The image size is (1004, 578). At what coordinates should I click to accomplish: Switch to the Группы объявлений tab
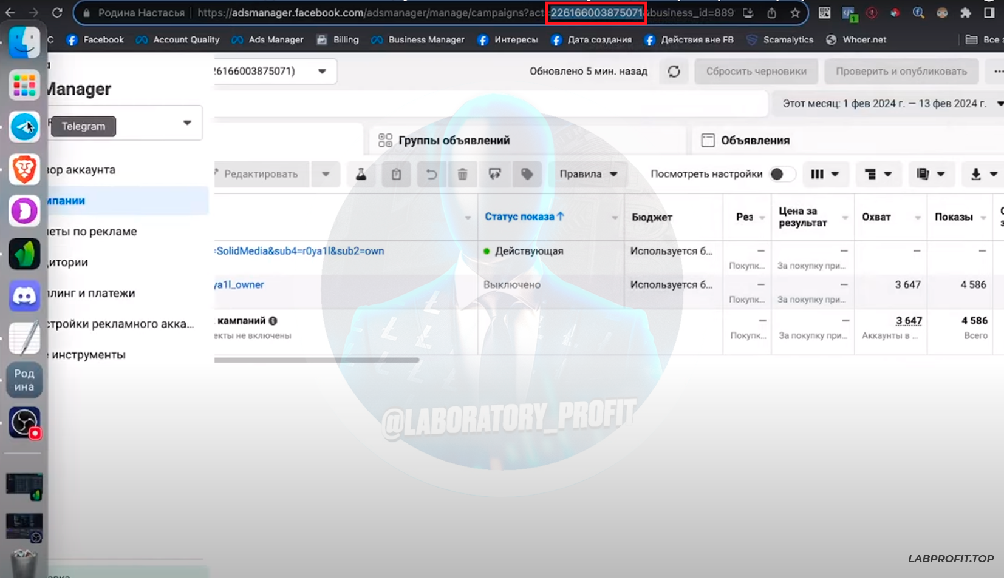coord(453,140)
